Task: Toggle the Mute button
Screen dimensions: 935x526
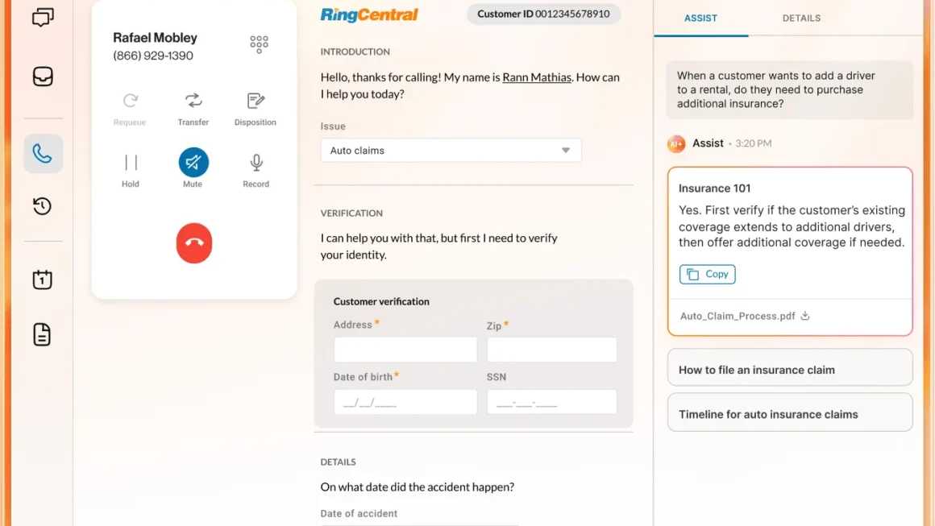Action: 193,163
